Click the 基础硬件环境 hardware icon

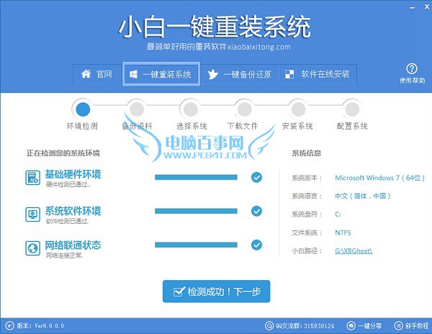[33, 178]
